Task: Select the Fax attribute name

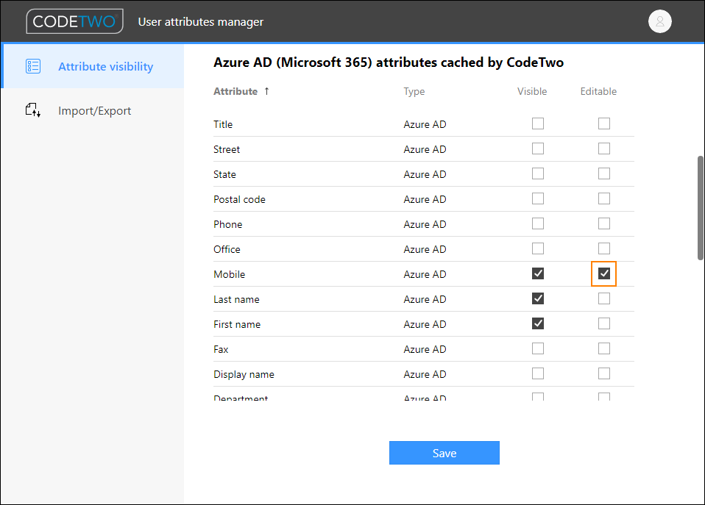Action: pyautogui.click(x=221, y=350)
